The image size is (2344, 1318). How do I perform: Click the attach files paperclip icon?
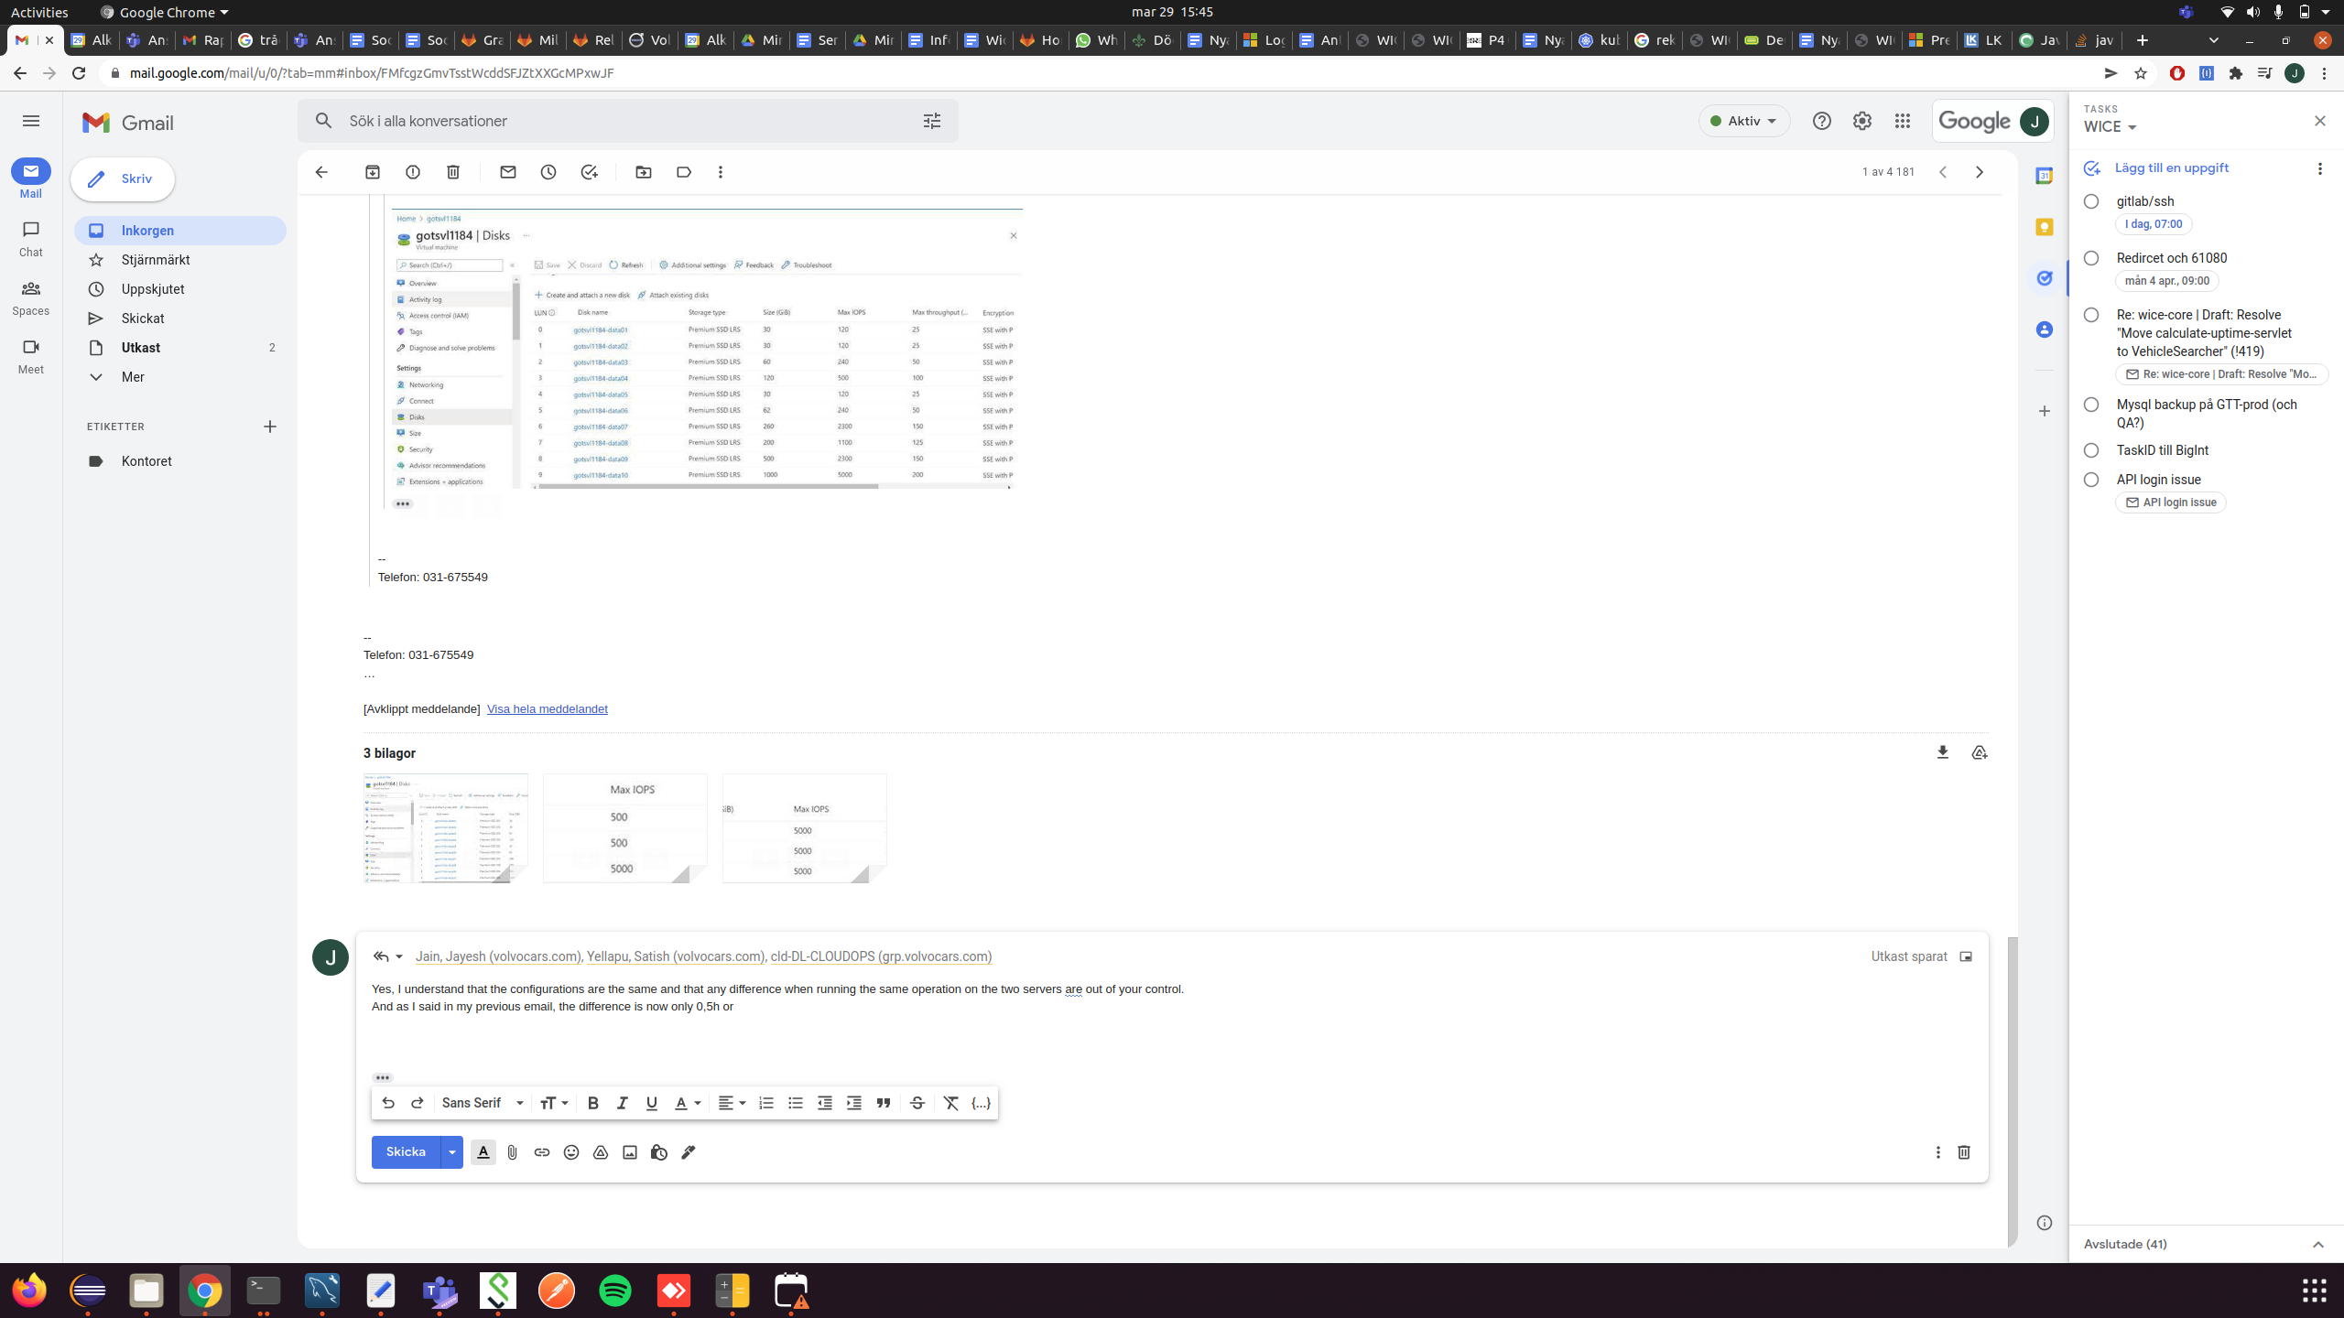click(513, 1152)
